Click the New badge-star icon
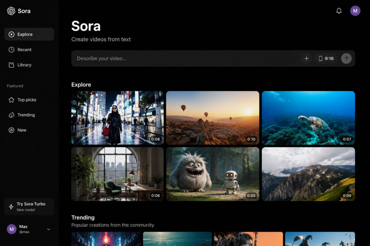The image size is (370, 246). click(11, 130)
